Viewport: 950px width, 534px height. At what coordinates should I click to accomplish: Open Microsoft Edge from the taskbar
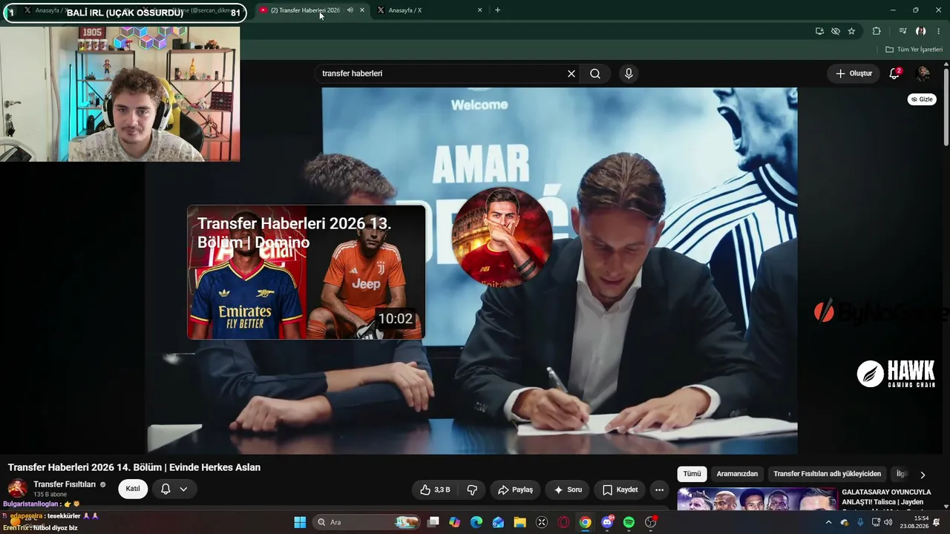[x=476, y=522]
